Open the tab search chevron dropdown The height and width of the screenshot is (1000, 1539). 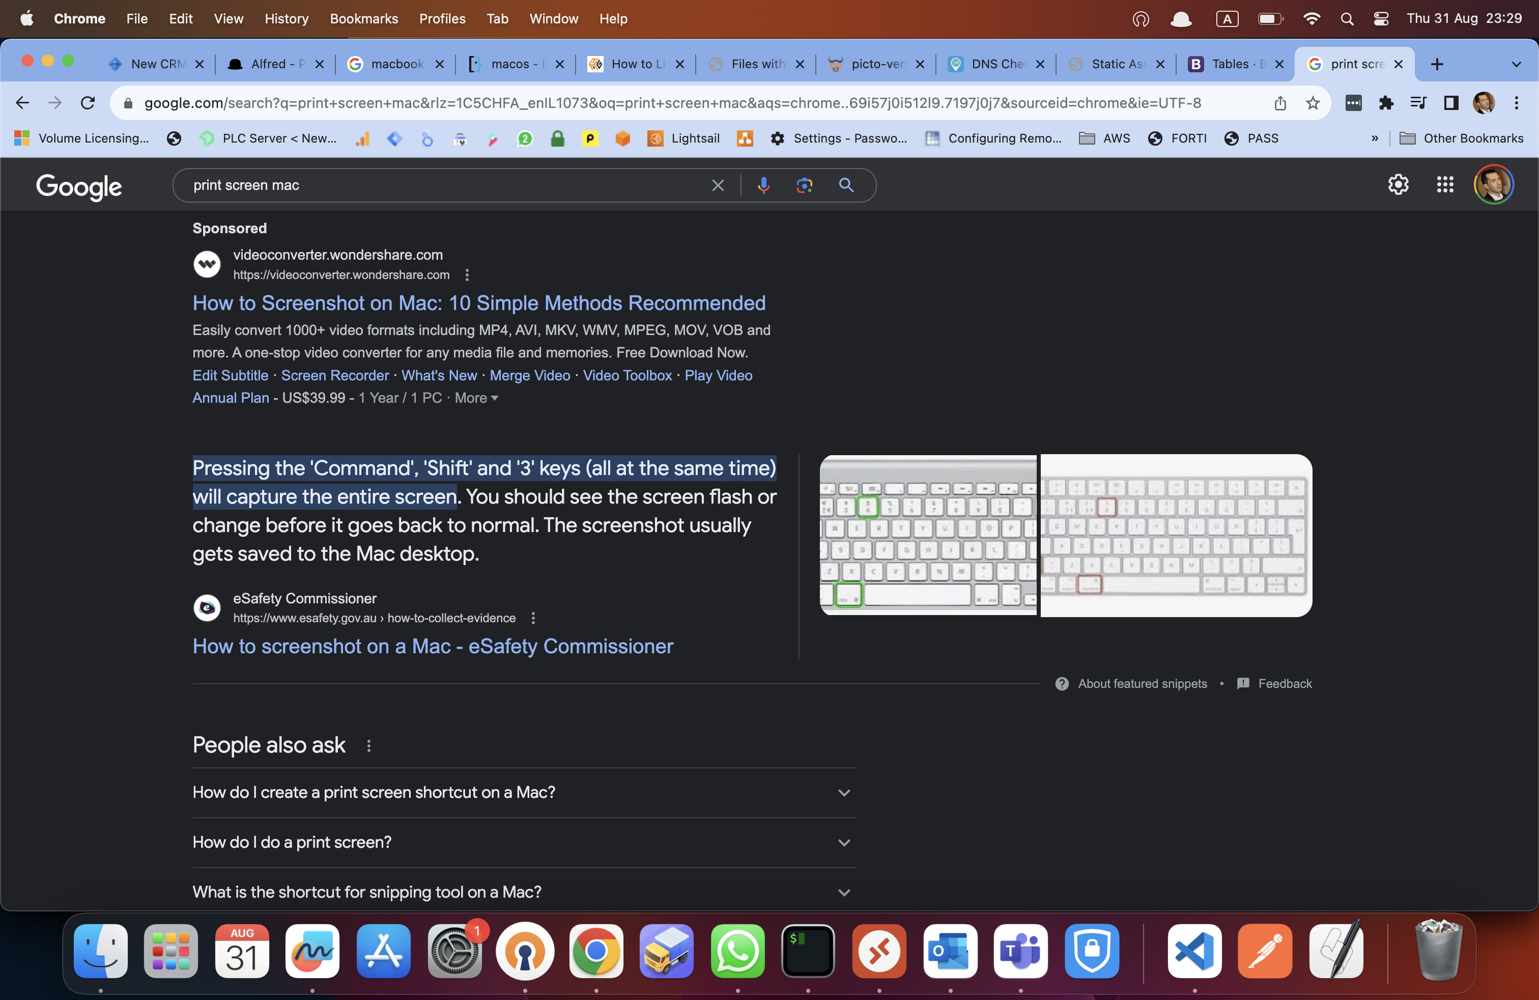coord(1516,64)
